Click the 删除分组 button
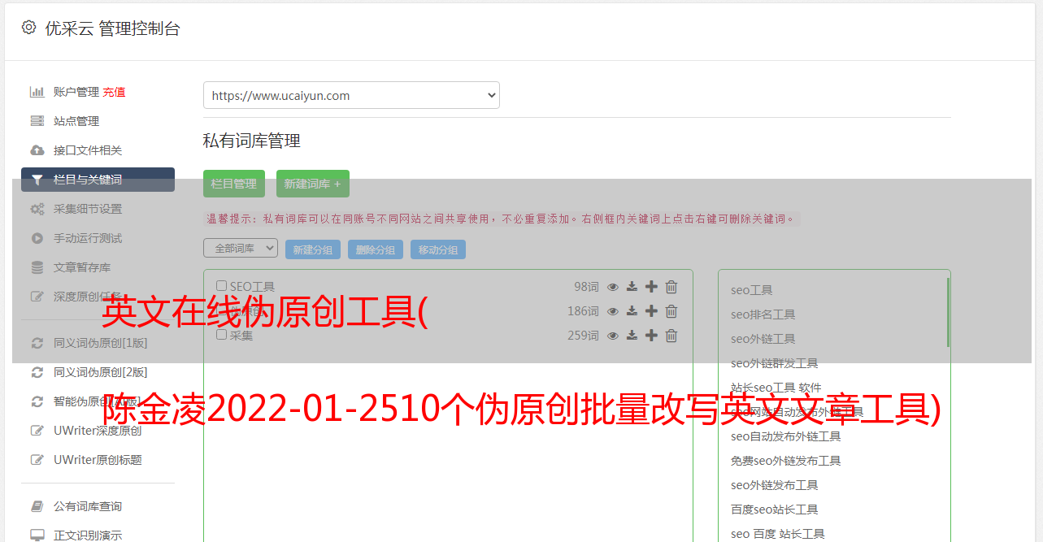 coord(376,249)
